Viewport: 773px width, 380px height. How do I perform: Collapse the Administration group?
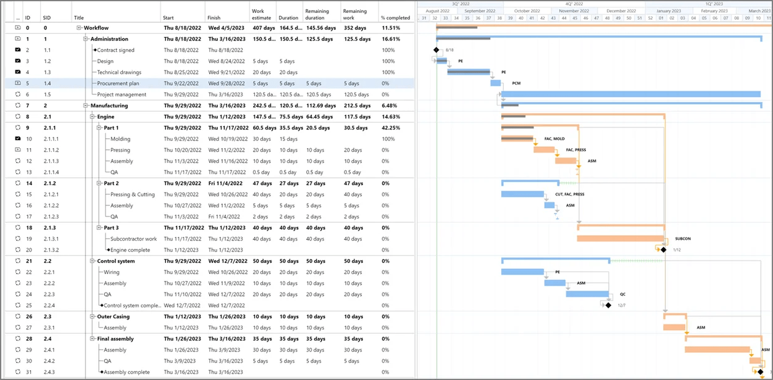click(86, 39)
